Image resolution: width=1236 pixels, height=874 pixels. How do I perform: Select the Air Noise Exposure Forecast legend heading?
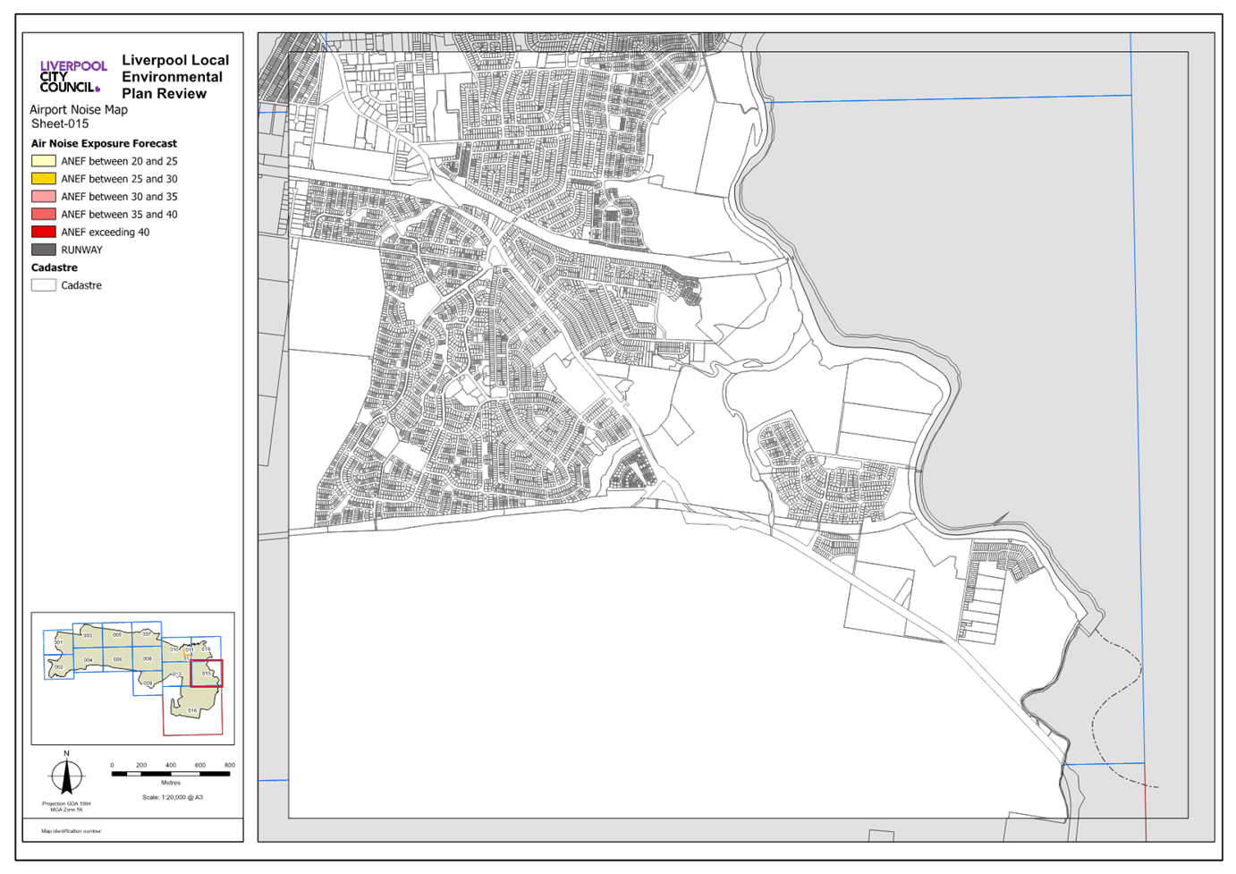point(104,143)
